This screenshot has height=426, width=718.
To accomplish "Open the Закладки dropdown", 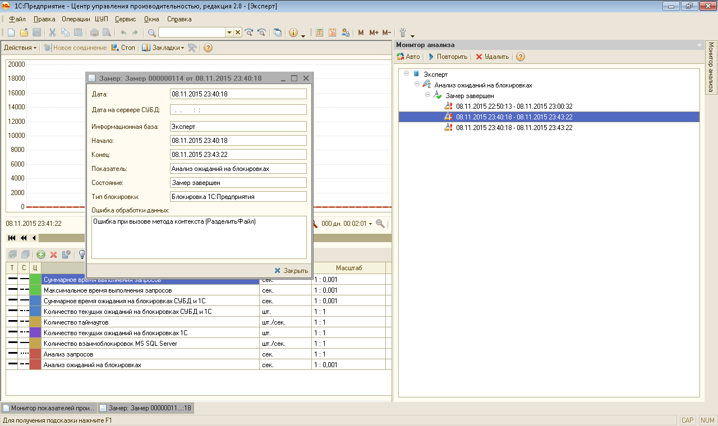I will tap(163, 48).
